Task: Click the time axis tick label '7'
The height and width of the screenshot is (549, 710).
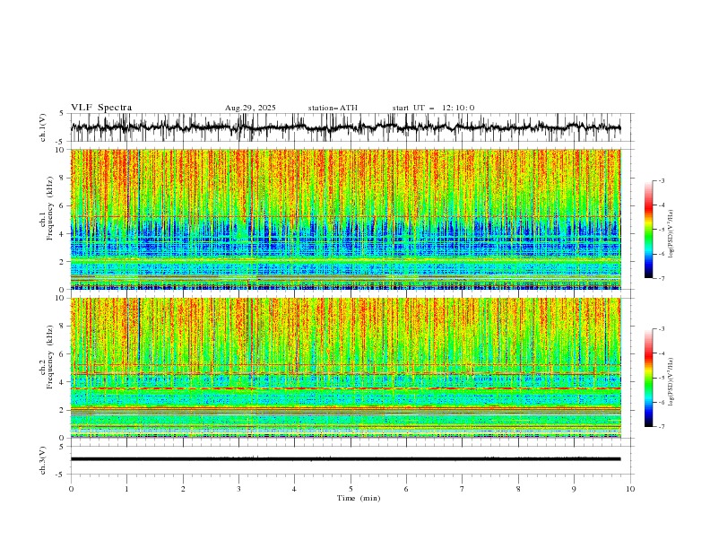Action: (x=463, y=489)
